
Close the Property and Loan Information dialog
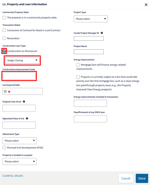(x=146, y=5)
